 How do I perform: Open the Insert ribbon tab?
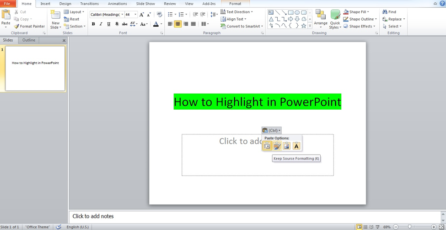click(45, 4)
